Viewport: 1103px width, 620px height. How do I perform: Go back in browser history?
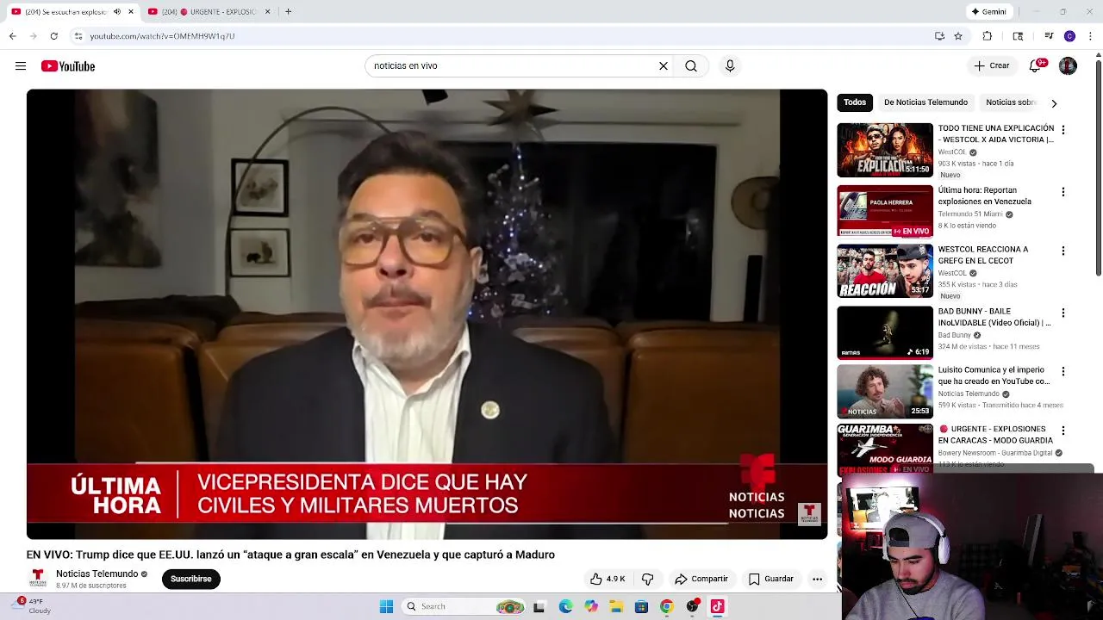(12, 36)
